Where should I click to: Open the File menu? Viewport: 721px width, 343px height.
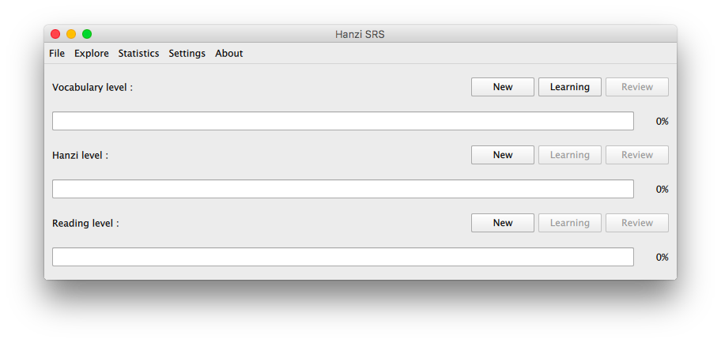57,54
